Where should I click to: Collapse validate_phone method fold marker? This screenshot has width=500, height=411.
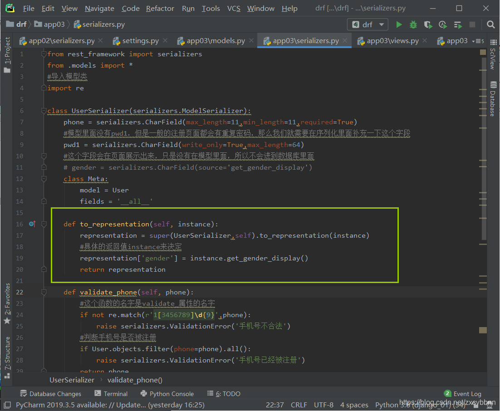44,292
